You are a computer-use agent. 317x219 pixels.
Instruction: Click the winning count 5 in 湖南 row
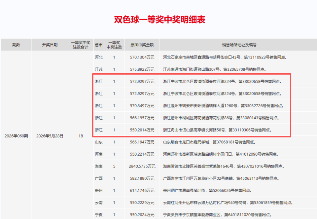point(114,166)
